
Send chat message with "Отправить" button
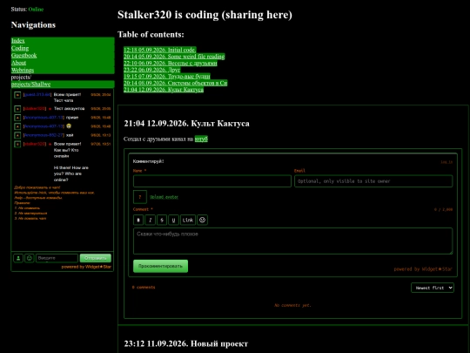pyautogui.click(x=96, y=258)
